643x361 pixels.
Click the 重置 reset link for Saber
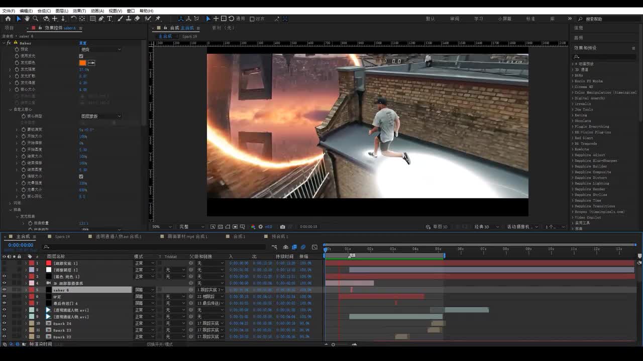point(83,43)
